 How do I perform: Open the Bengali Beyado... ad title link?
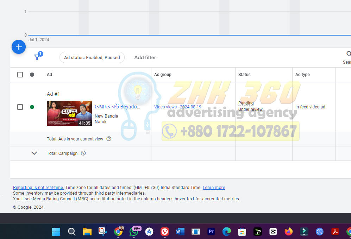point(117,107)
